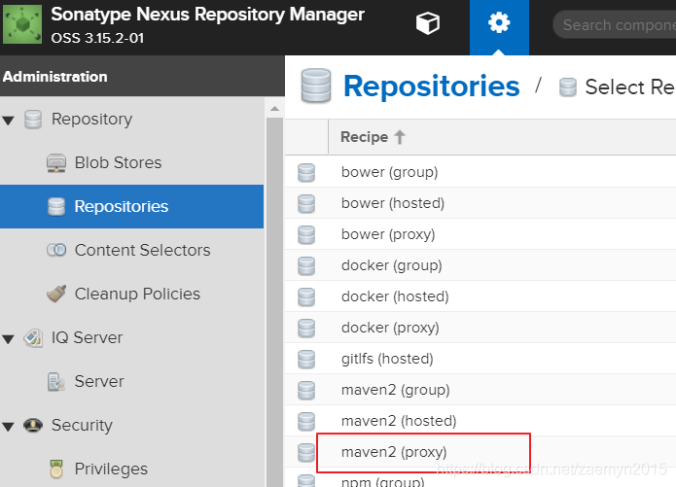Viewport: 676px width, 487px height.
Task: Click the Cleanup Policies broom icon
Action: click(56, 294)
